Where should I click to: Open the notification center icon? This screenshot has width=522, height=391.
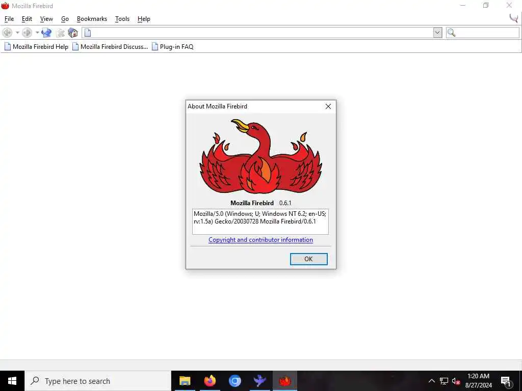click(x=506, y=381)
